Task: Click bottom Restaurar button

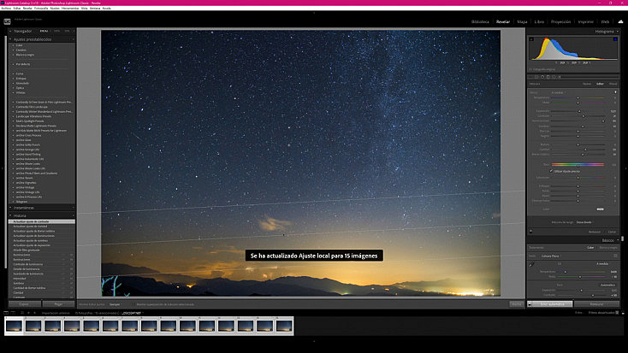Action: coord(596,304)
